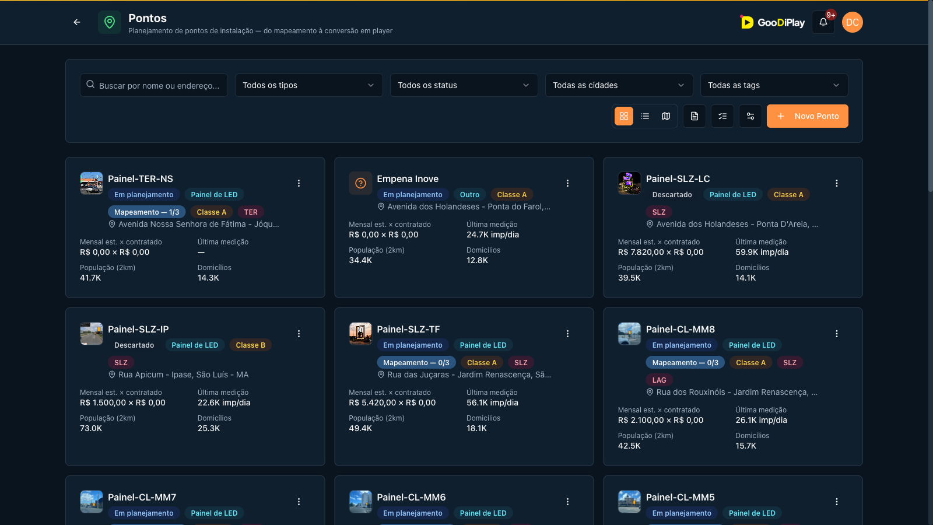This screenshot has height=525, width=933.
Task: Click the 56.1K imp/dia measurement
Action: [492, 402]
